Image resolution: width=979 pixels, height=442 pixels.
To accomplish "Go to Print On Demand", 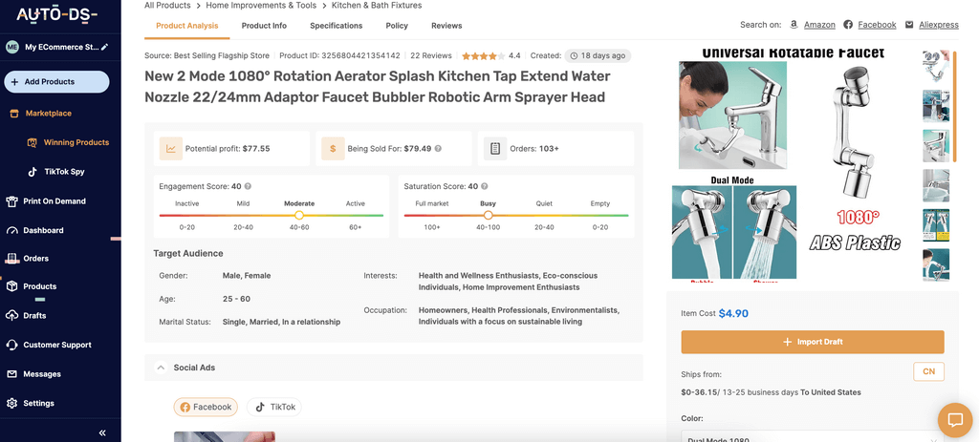I will click(x=54, y=201).
